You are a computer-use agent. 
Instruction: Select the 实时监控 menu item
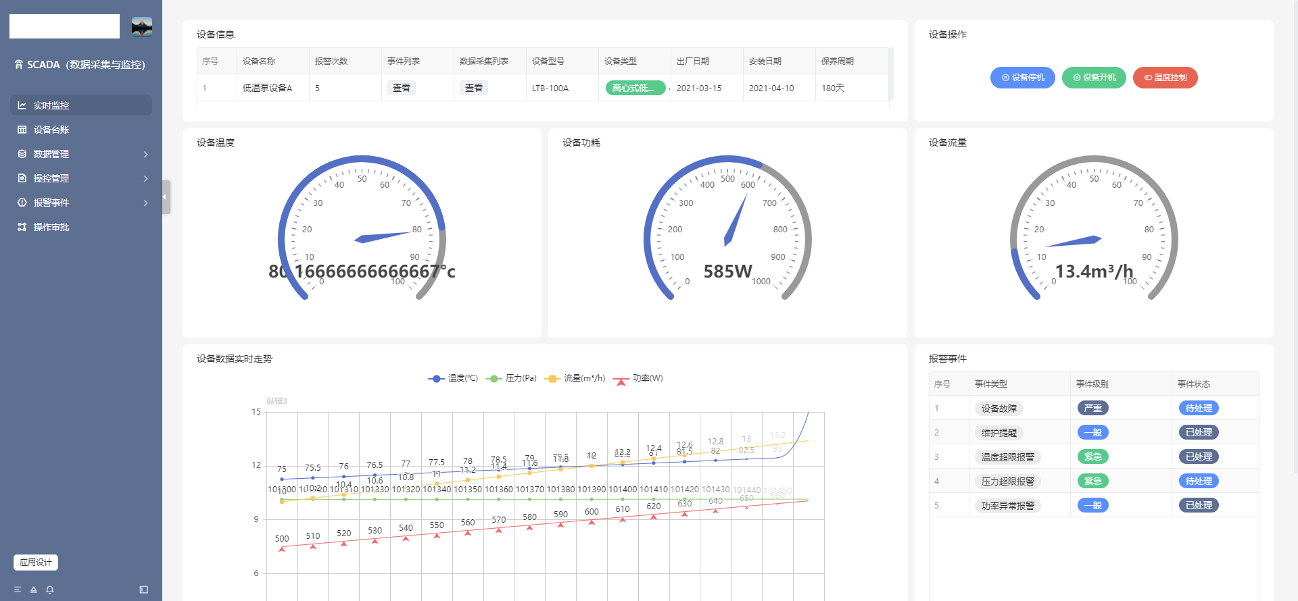[51, 105]
